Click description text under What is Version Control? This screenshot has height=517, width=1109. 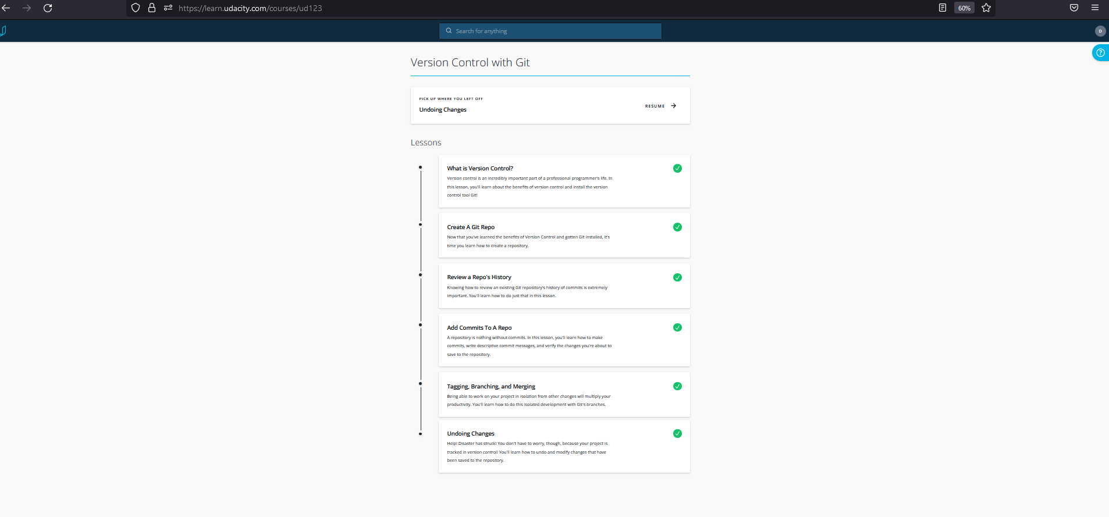pos(529,187)
